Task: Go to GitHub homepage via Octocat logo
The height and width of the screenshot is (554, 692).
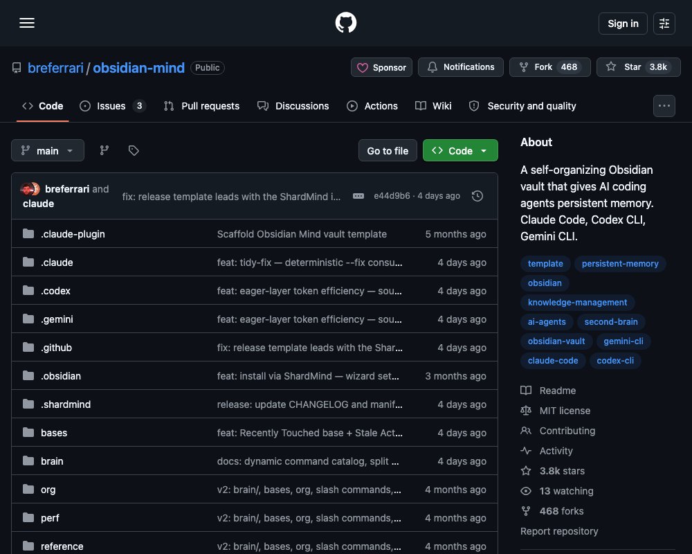Action: (345, 23)
